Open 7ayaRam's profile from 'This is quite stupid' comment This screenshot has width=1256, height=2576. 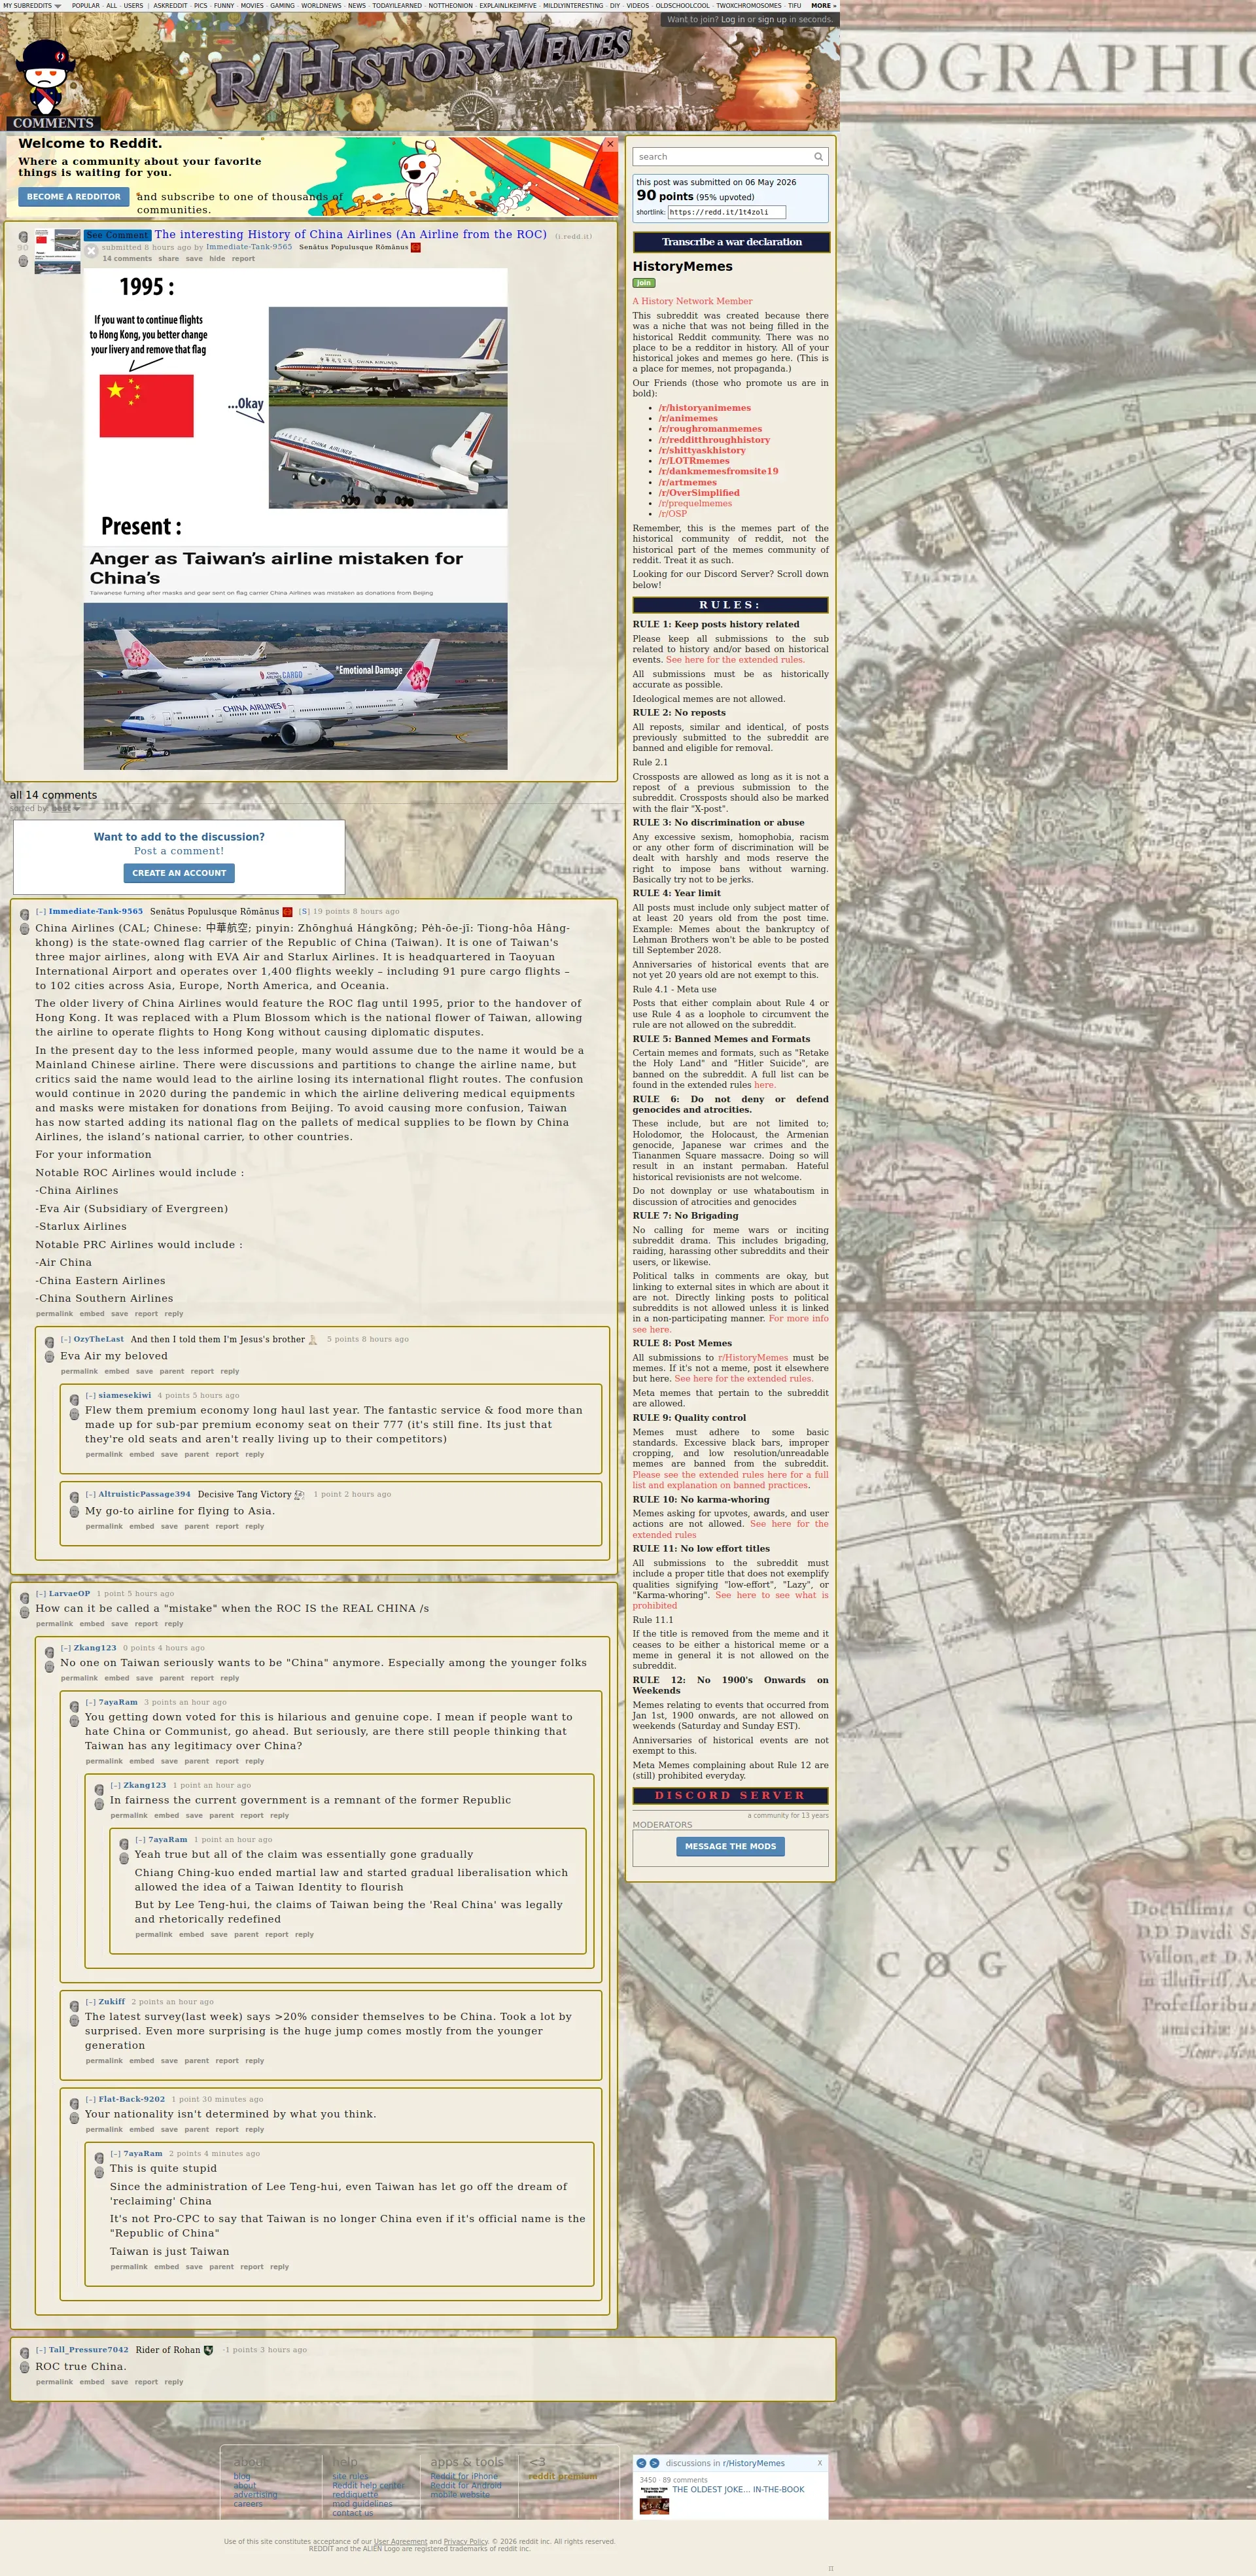(x=143, y=2153)
